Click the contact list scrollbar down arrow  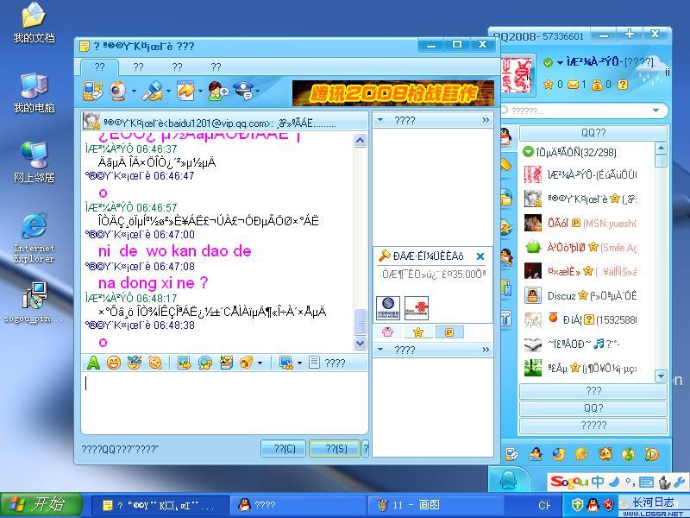tap(661, 376)
